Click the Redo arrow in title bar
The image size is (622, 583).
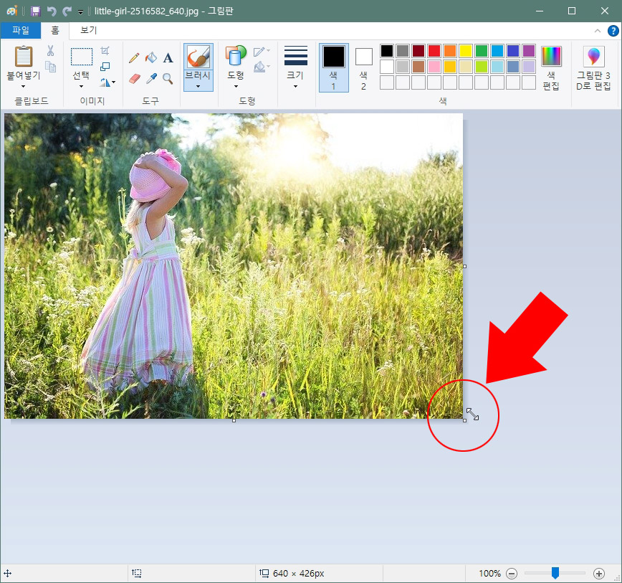pyautogui.click(x=67, y=11)
